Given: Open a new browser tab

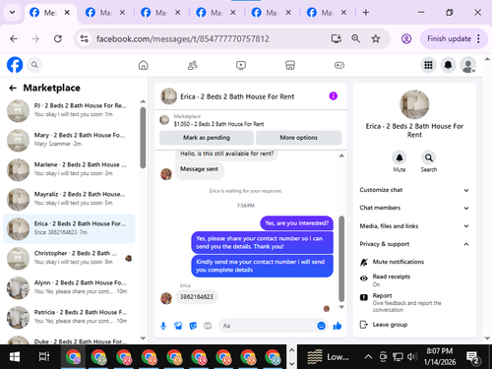Looking at the screenshot, I should click(366, 13).
